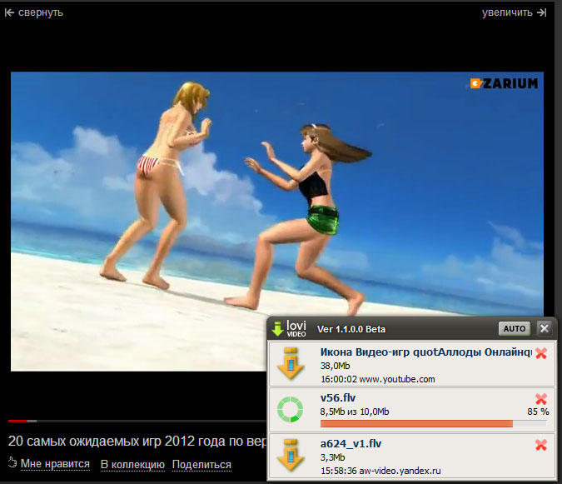Close the Lovi Video panel
The image size is (562, 484).
pyautogui.click(x=545, y=328)
